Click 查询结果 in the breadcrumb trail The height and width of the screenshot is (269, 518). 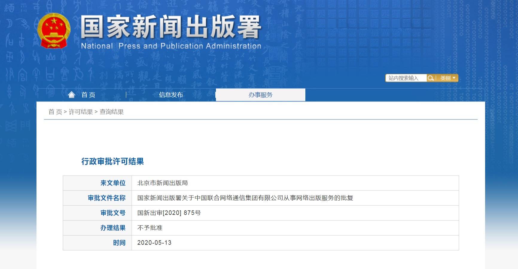click(x=112, y=112)
